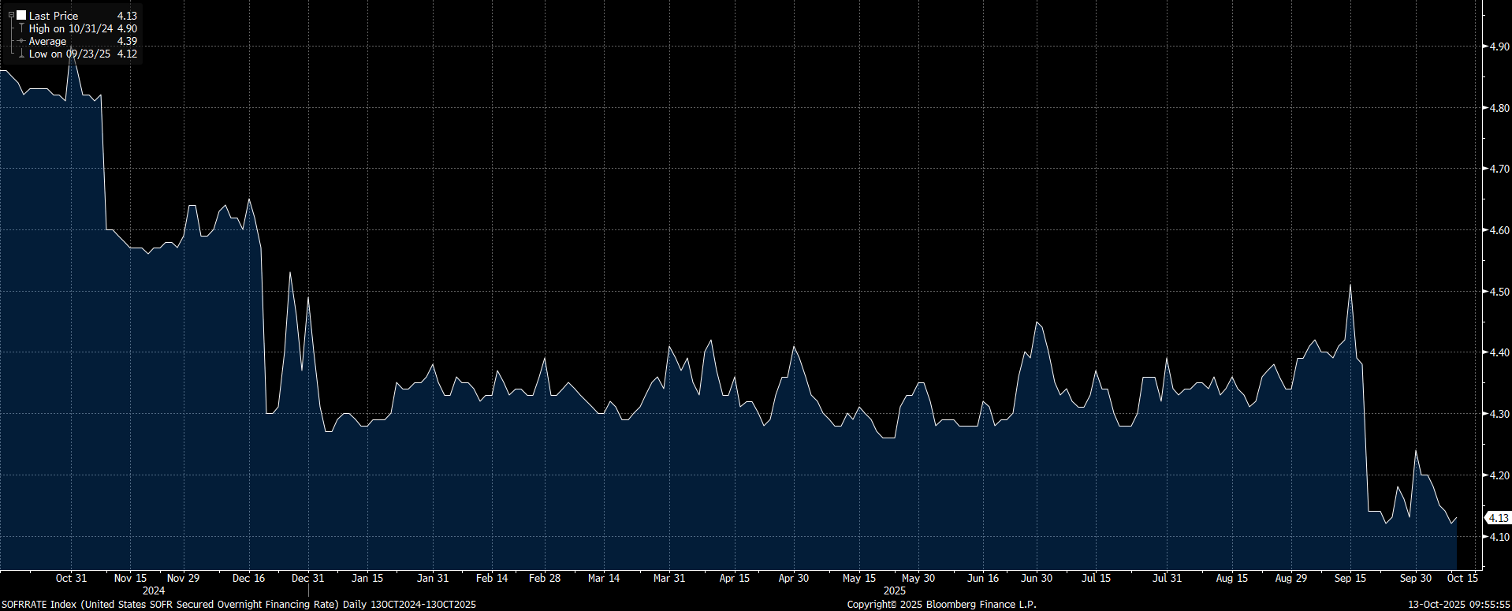
Task: Click the Oct 31 date on x-axis
Action: (x=71, y=578)
